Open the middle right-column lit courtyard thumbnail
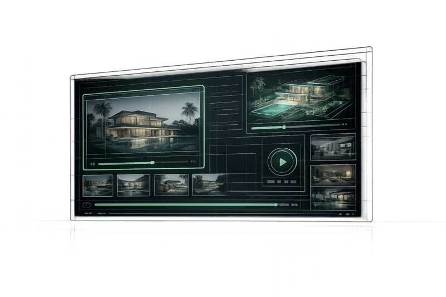The image size is (446, 297). (x=333, y=175)
